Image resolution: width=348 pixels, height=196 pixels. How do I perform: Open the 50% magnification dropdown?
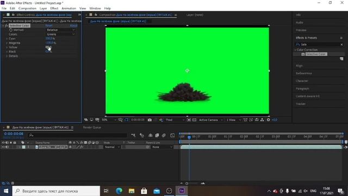[109, 120]
